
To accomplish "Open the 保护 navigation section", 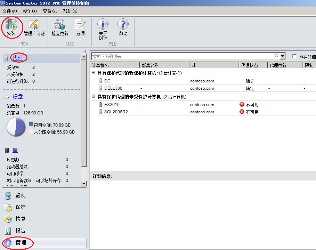I will (x=21, y=207).
